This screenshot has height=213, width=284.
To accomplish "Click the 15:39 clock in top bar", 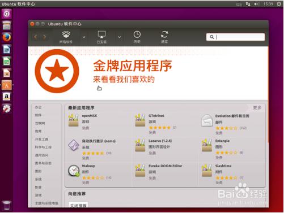I will tap(268, 4).
